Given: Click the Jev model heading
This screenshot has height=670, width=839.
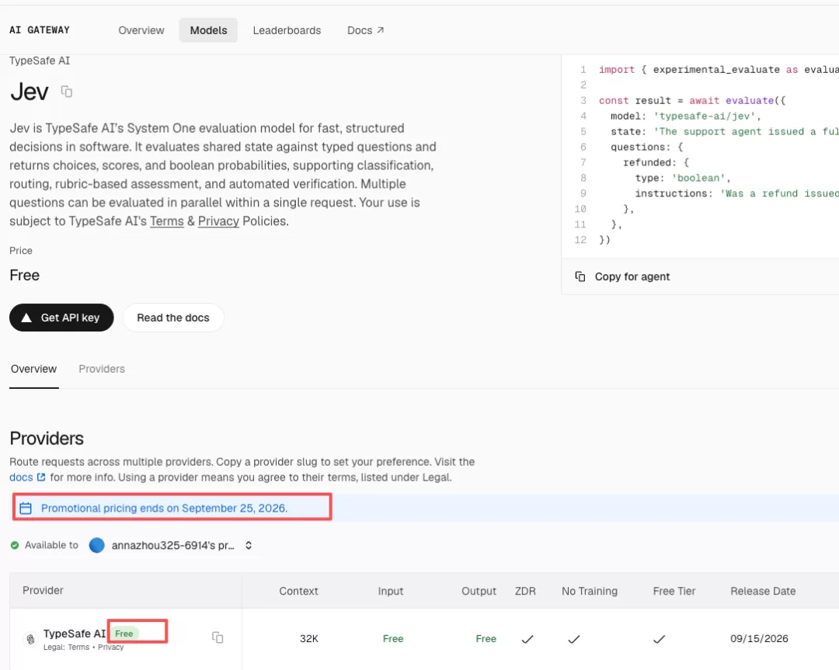Looking at the screenshot, I should (30, 92).
